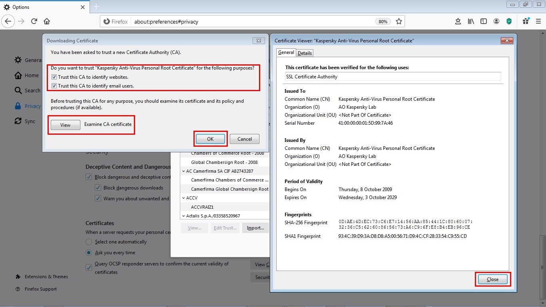The height and width of the screenshot is (307, 546).
Task: Switch to the Details tab in Certificate Viewer
Action: pyautogui.click(x=305, y=53)
